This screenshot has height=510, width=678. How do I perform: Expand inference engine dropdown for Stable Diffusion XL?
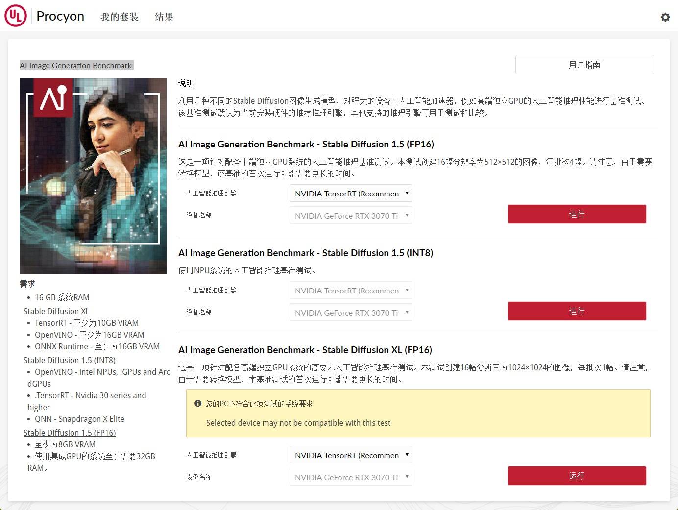[x=350, y=455]
